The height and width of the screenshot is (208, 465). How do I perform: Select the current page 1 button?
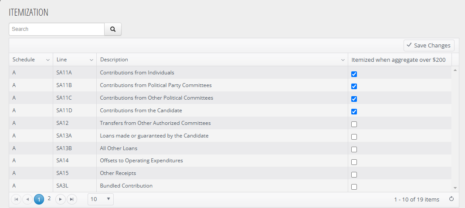[39, 199]
